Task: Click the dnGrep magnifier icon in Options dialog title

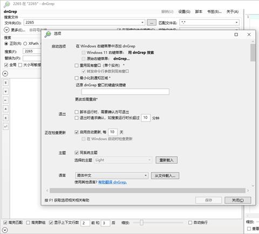Action: coord(48,34)
